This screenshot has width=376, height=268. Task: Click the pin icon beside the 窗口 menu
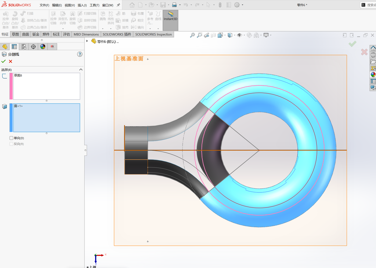click(x=118, y=5)
